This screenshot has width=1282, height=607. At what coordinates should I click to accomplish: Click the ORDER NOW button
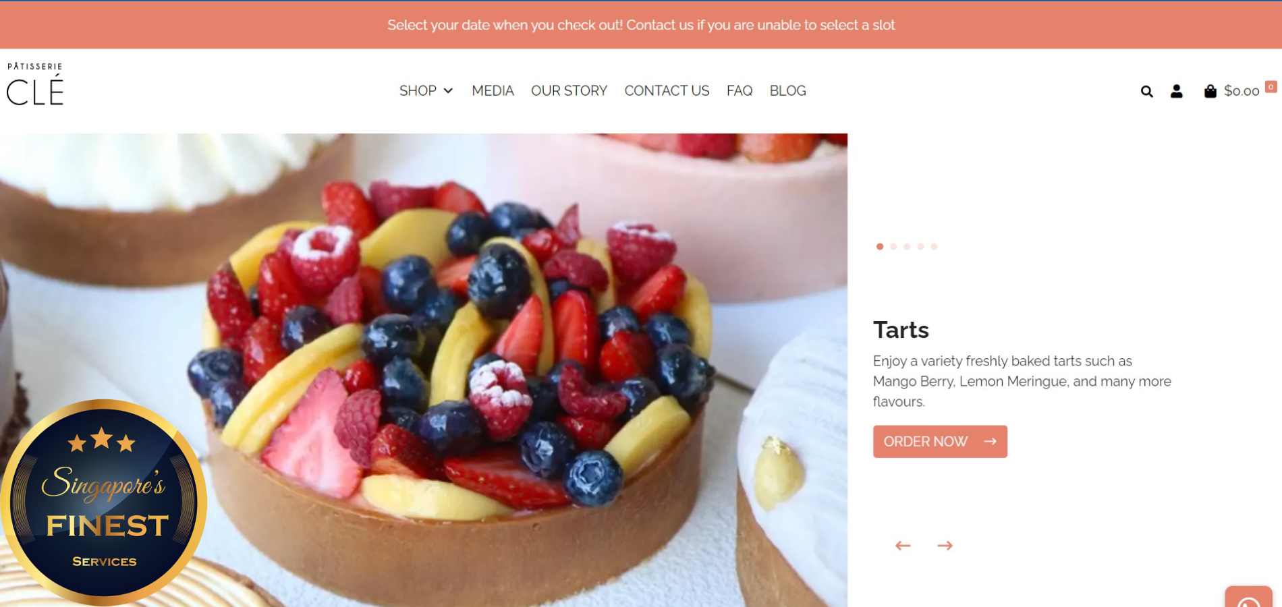940,442
